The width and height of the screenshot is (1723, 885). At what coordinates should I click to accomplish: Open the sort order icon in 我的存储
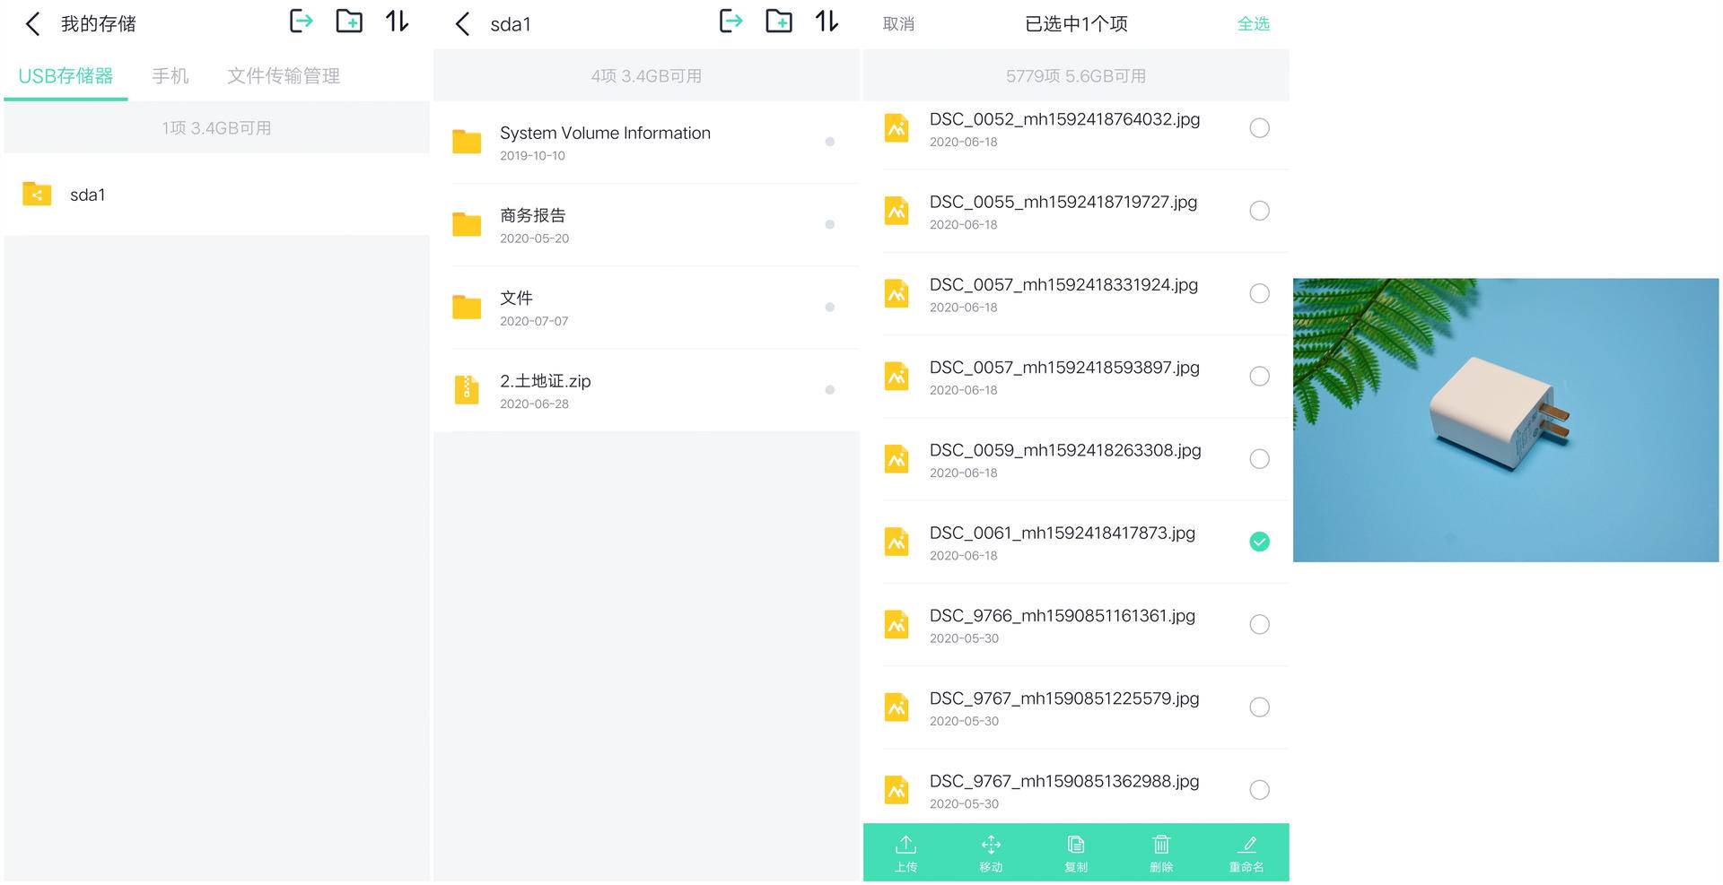395,22
